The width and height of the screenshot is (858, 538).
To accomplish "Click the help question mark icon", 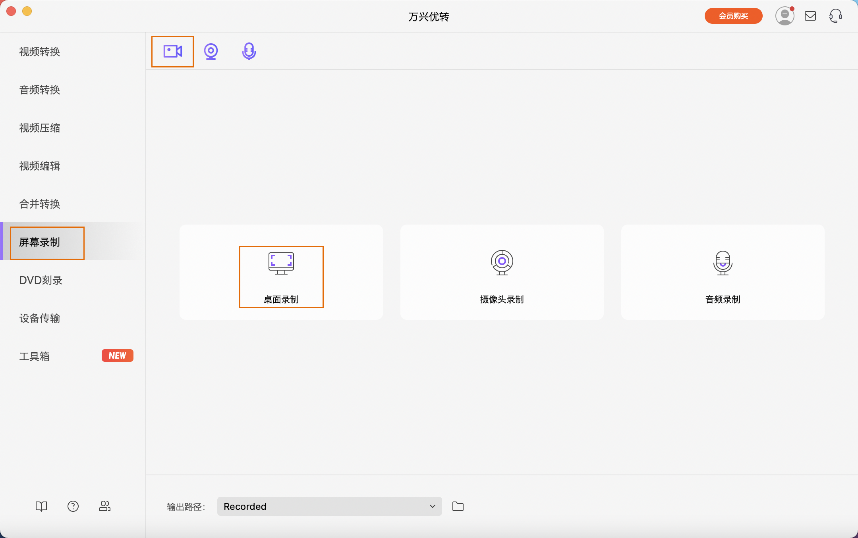I will tap(73, 506).
